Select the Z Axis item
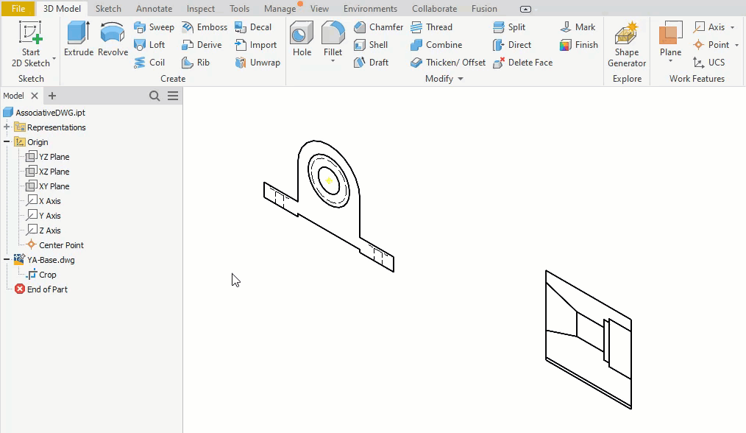 pyautogui.click(x=43, y=230)
